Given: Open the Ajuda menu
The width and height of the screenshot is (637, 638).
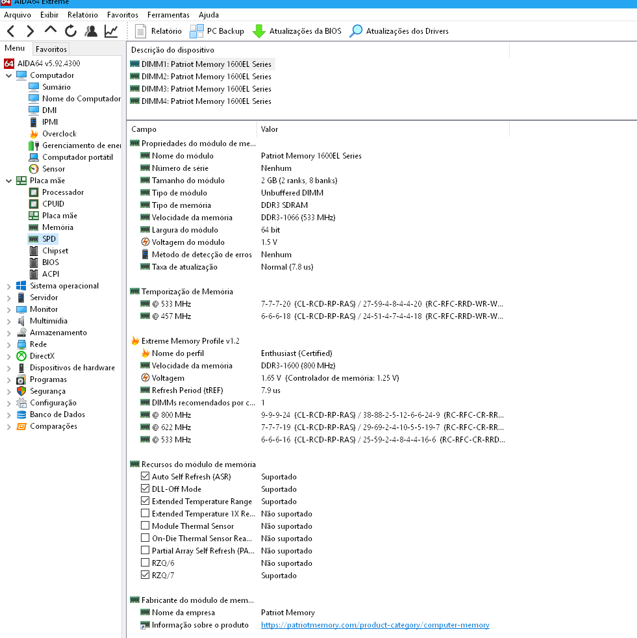Looking at the screenshot, I should click(x=208, y=15).
